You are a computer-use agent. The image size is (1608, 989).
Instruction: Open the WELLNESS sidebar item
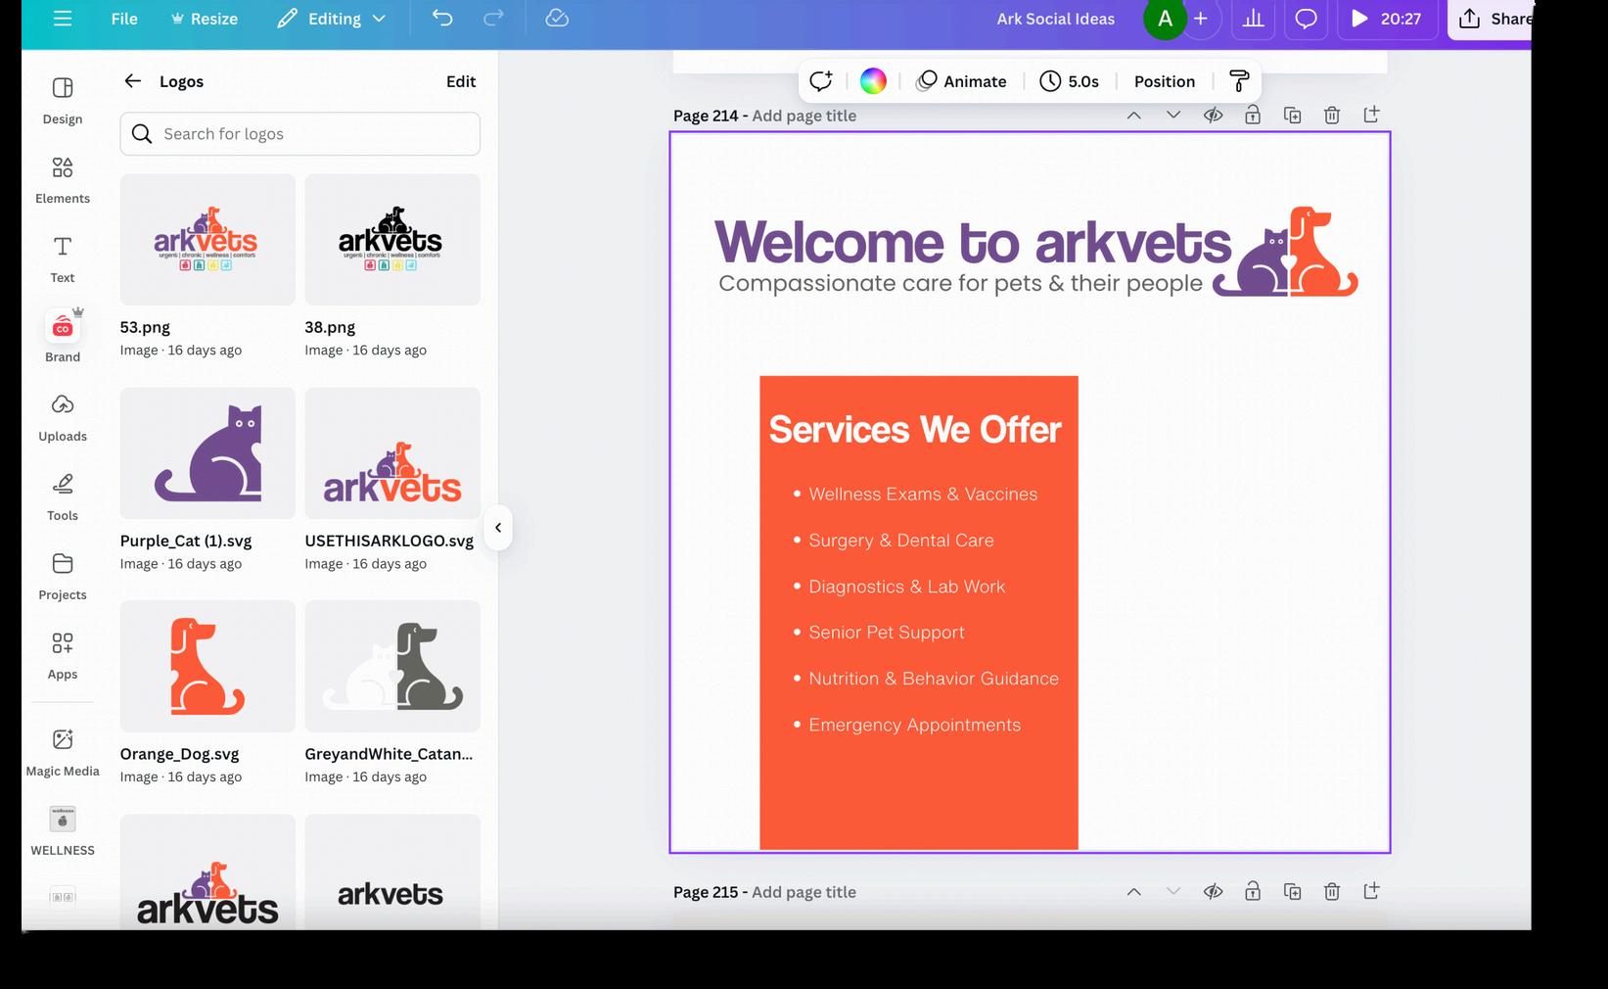63,831
